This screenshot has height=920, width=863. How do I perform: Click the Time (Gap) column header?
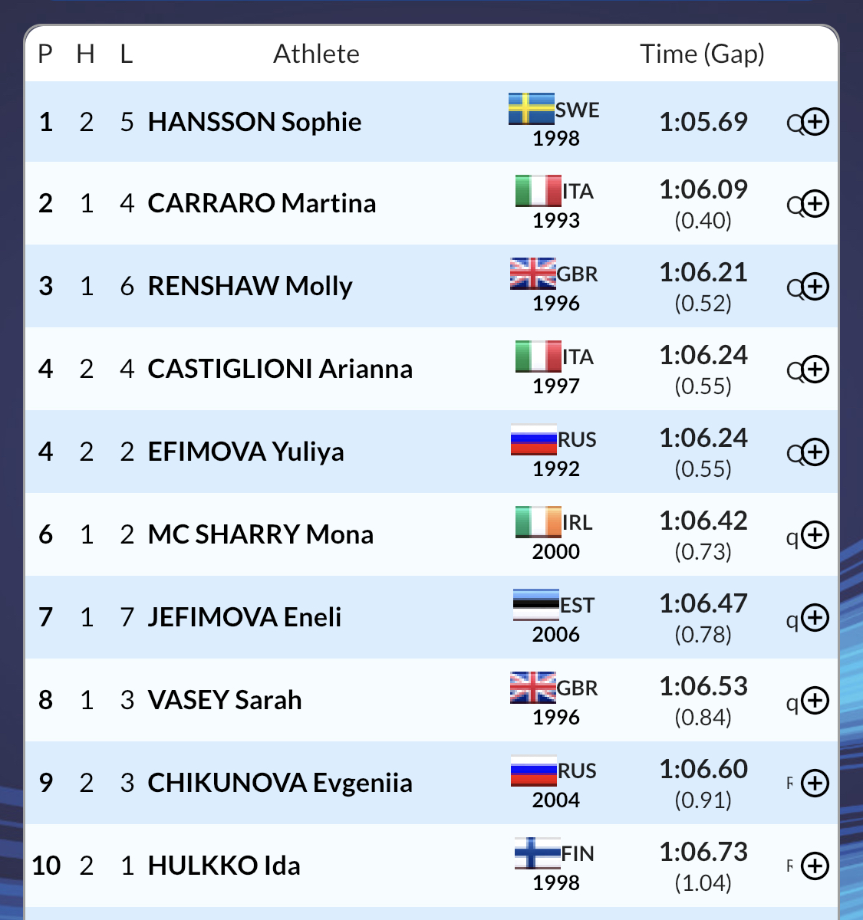703,54
